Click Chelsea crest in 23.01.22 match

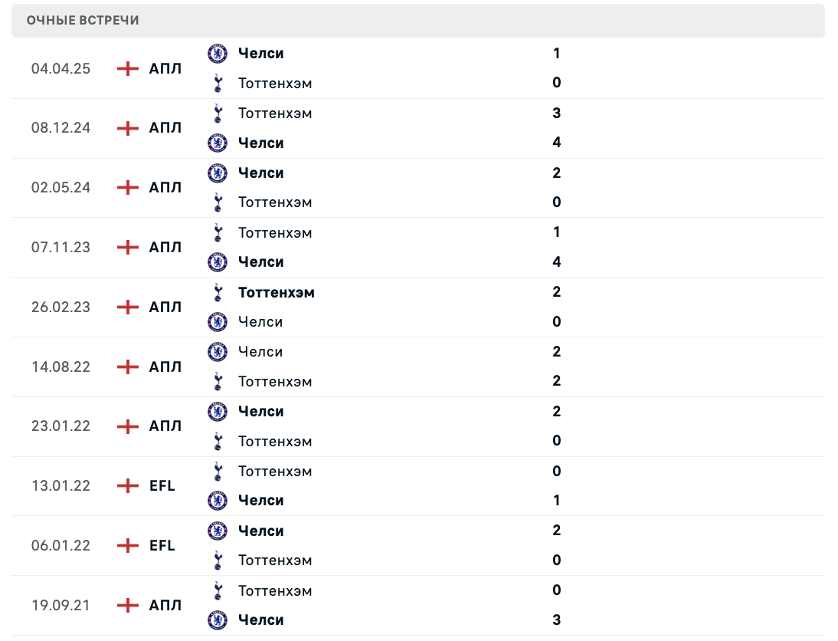point(218,412)
